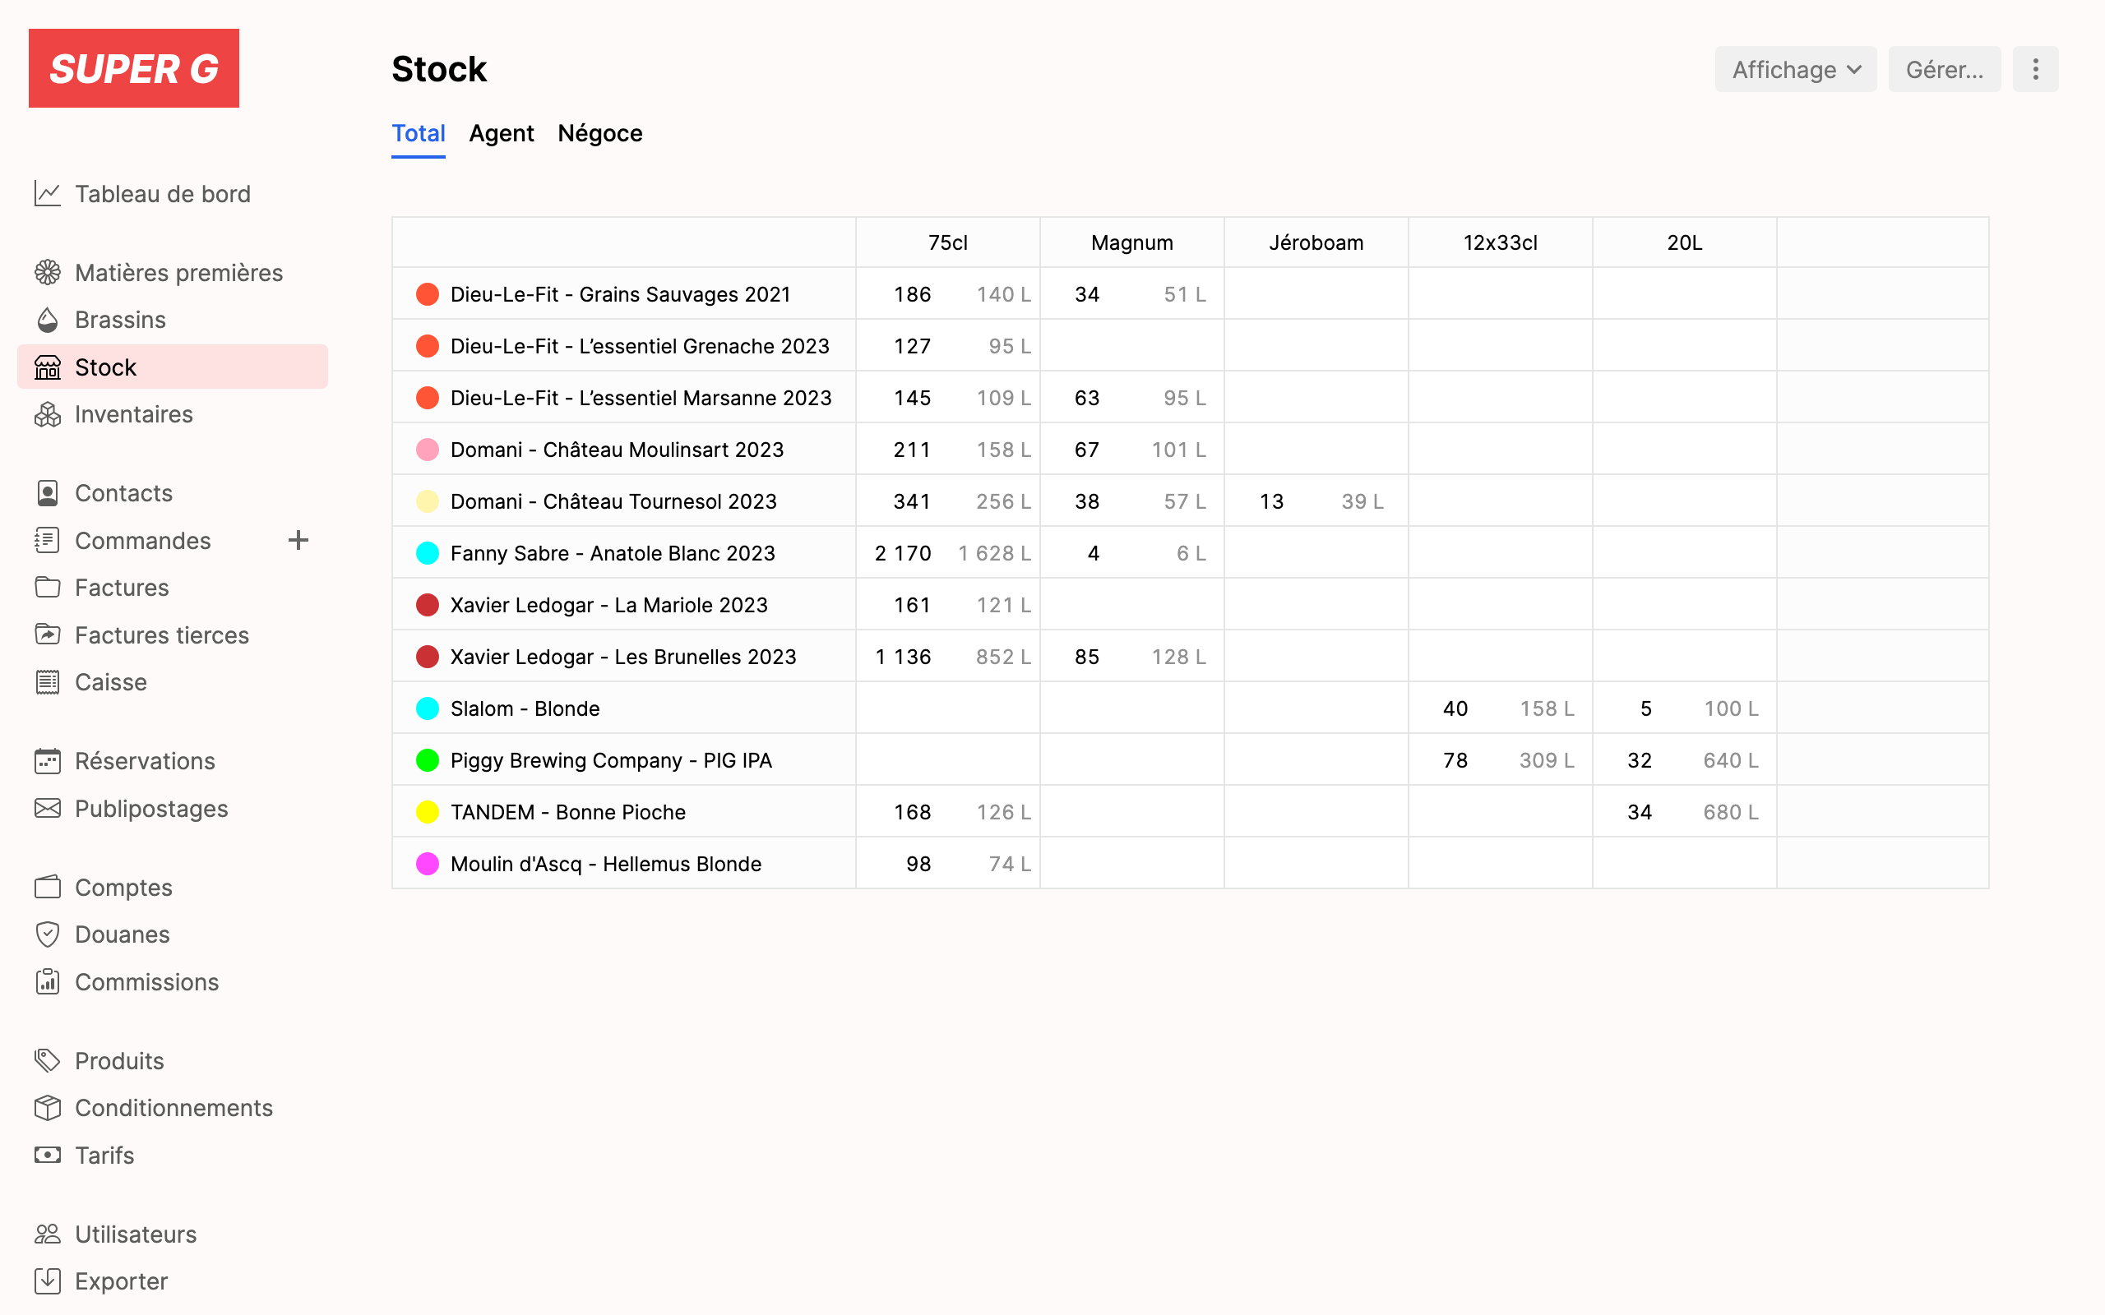
Task: Click the Gérer... button
Action: [1944, 70]
